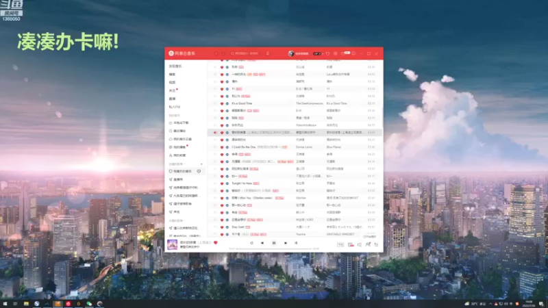Image resolution: width=548 pixels, height=308 pixels.
Task: Open the settings gear in the header
Action: (x=336, y=53)
